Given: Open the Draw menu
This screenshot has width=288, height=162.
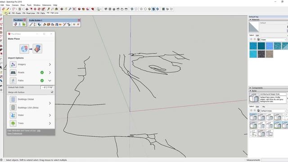Looking at the screenshot, I should 22,5.
